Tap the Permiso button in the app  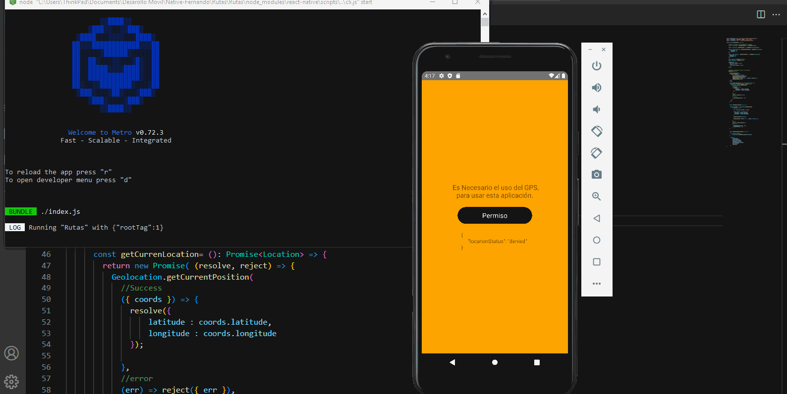(x=495, y=216)
